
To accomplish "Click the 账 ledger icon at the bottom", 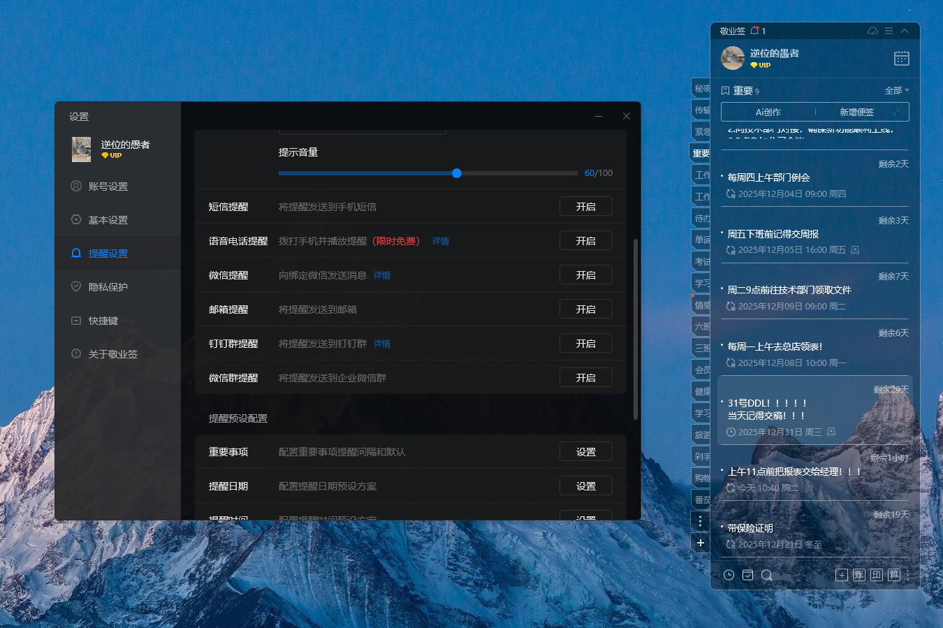I will (858, 574).
